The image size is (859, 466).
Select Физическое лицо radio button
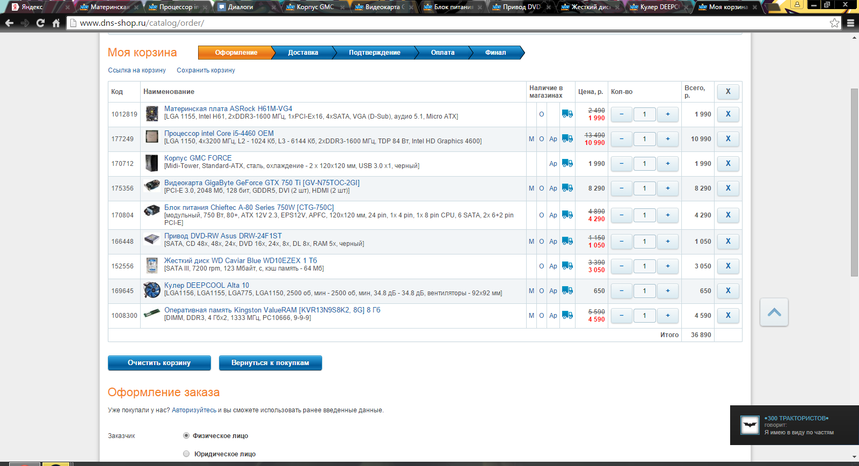tap(186, 435)
